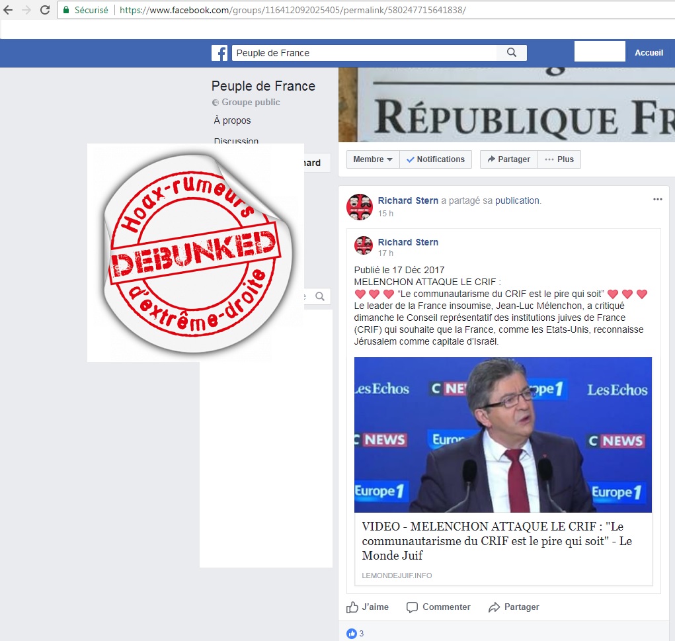This screenshot has width=675, height=641.
Task: Open the À propos section
Action: point(232,120)
